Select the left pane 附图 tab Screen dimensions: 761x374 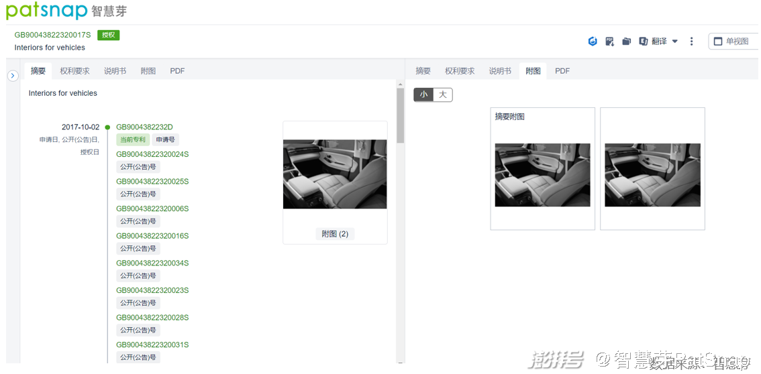pyautogui.click(x=148, y=71)
